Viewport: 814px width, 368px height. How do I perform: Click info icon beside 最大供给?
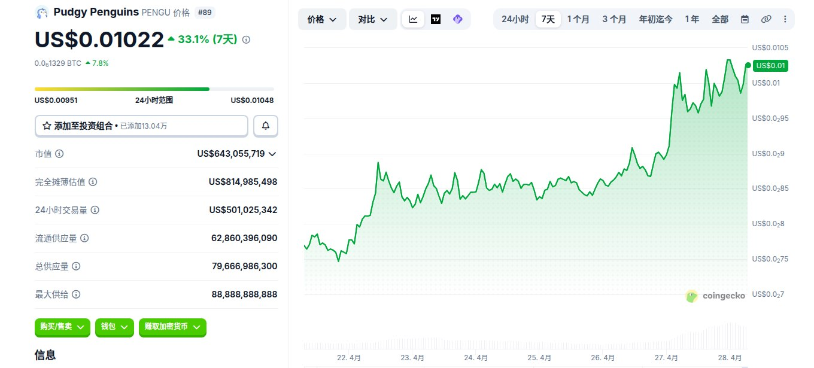[x=76, y=294]
